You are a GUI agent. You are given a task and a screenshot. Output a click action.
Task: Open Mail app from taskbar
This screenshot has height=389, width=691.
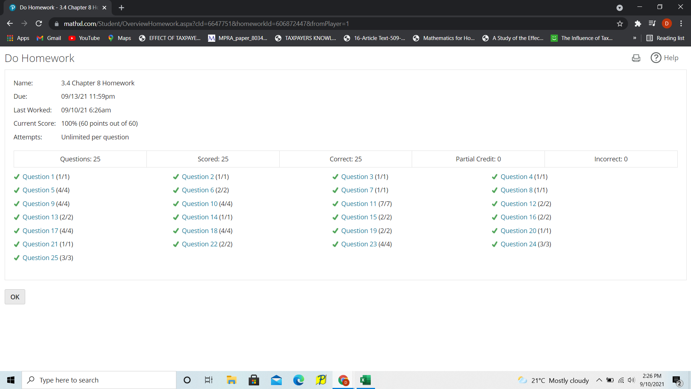point(276,380)
